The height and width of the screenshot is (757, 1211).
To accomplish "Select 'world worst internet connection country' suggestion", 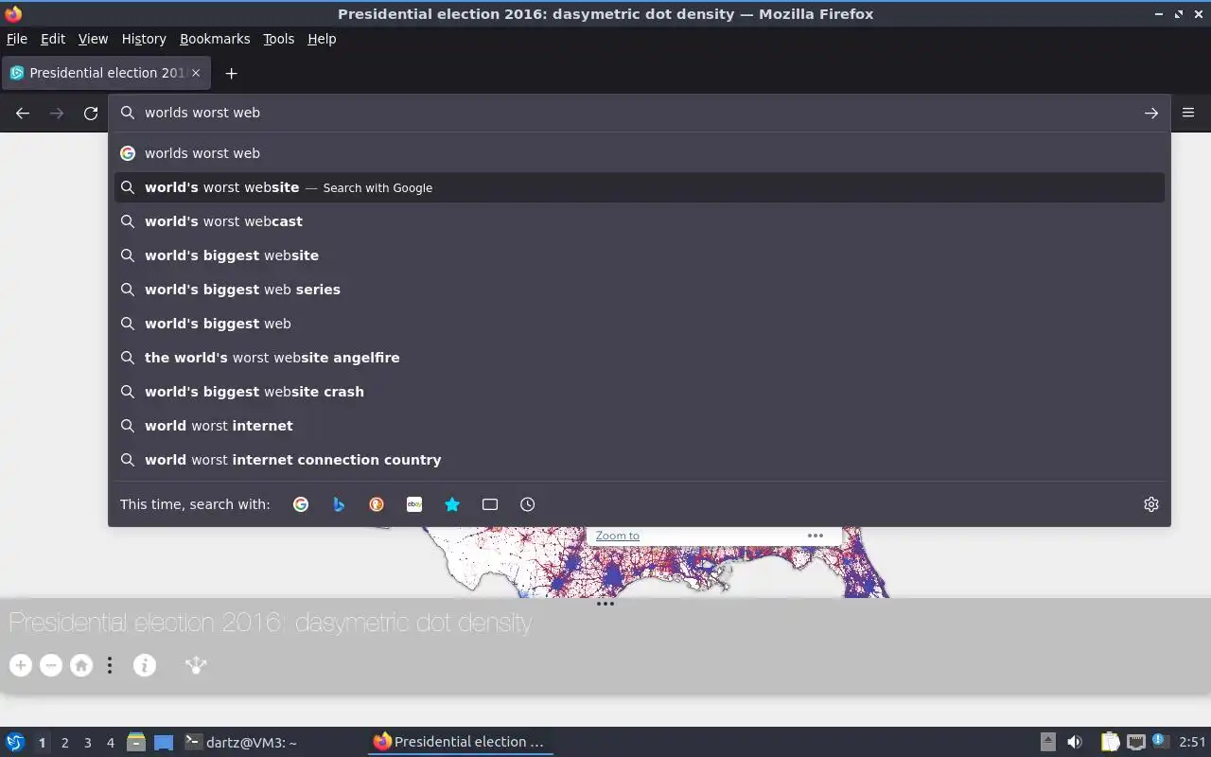I will click(x=640, y=460).
